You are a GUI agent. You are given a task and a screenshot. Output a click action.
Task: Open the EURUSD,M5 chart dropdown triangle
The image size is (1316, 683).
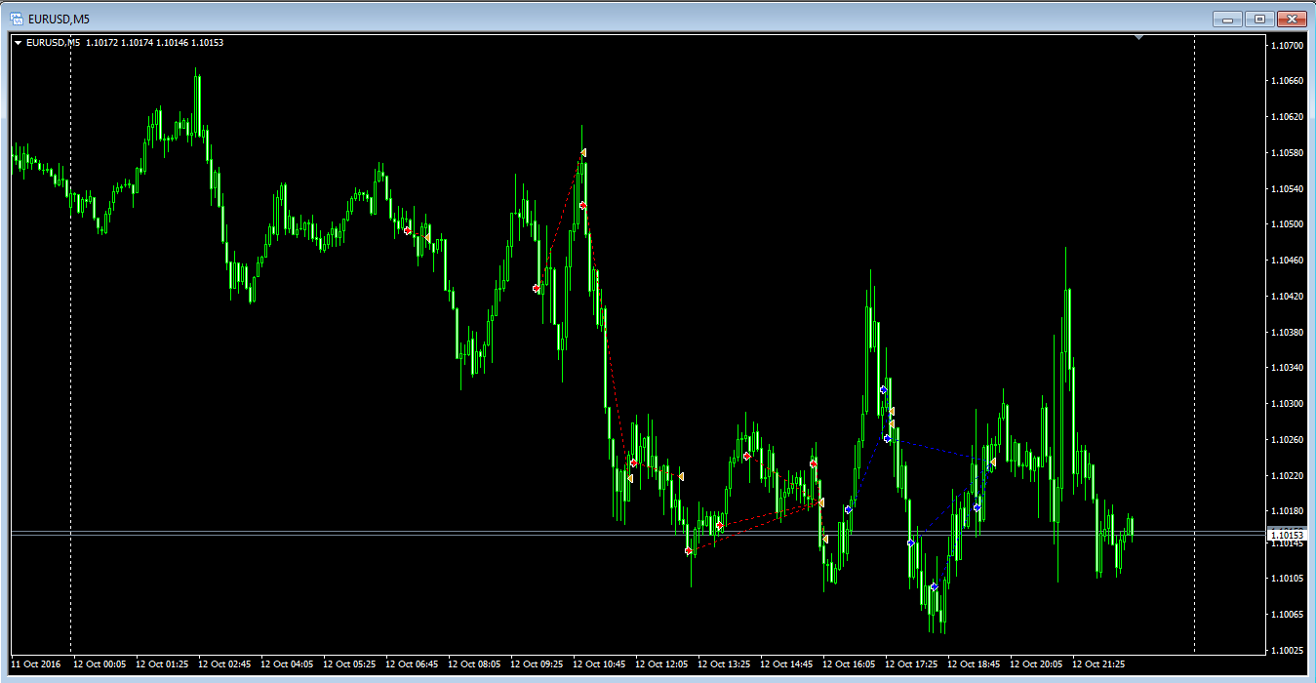(x=18, y=43)
